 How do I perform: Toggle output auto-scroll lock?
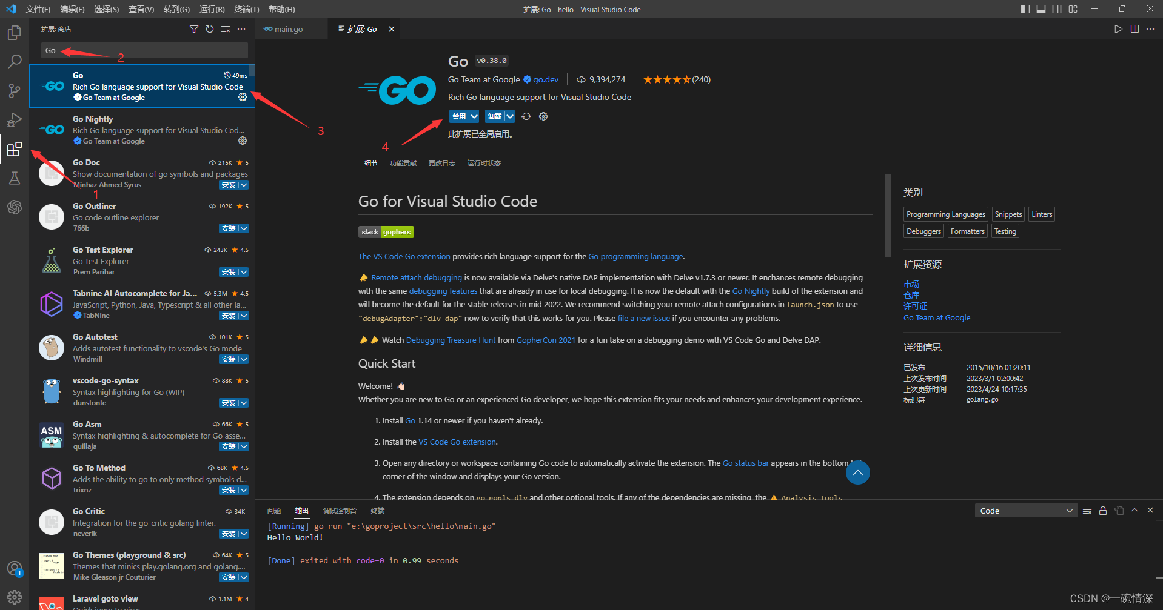(x=1103, y=511)
